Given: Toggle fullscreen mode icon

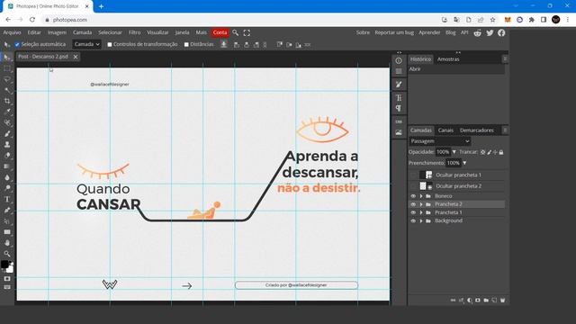Looking at the screenshot, I should (247, 32).
